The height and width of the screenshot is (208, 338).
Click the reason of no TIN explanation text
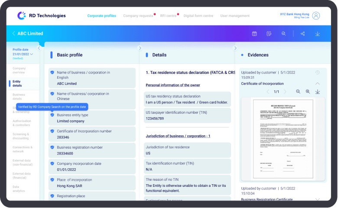click(186, 188)
